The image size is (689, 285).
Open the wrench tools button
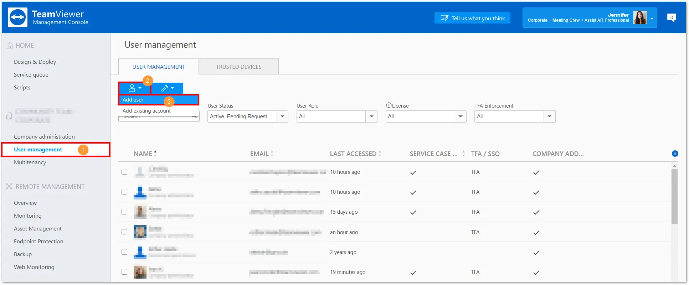point(167,88)
